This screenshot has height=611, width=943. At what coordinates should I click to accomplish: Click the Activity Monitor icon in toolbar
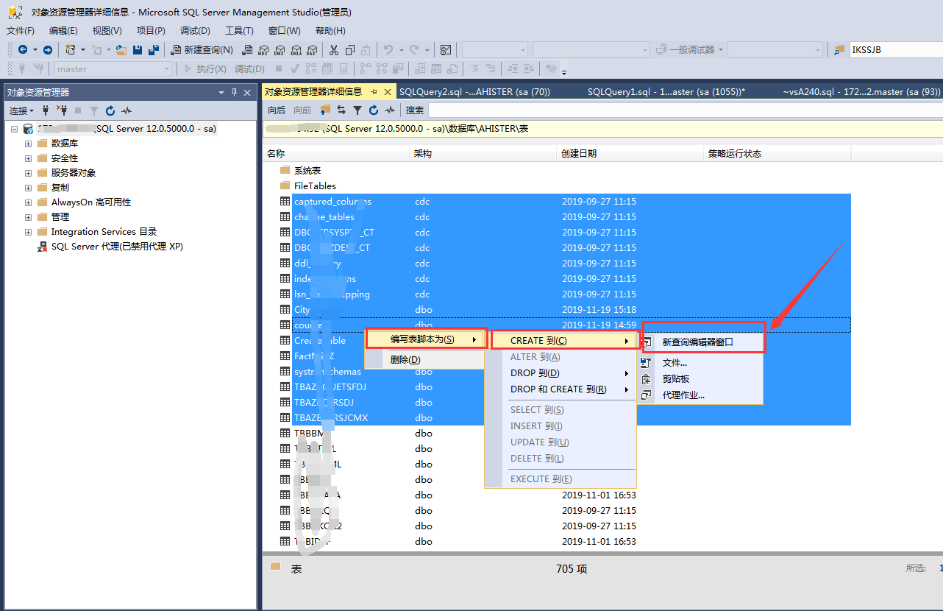pos(446,50)
